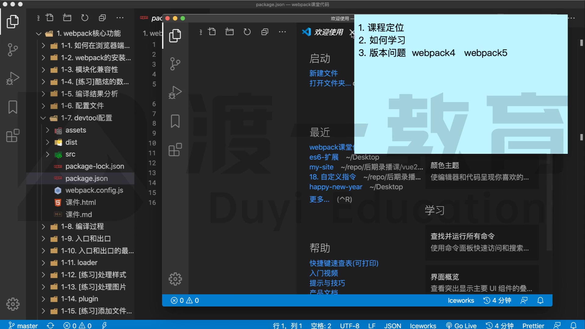Screen dimensions: 585x329
Task: Click 查找并运行所有命令 card
Action: [482, 242]
